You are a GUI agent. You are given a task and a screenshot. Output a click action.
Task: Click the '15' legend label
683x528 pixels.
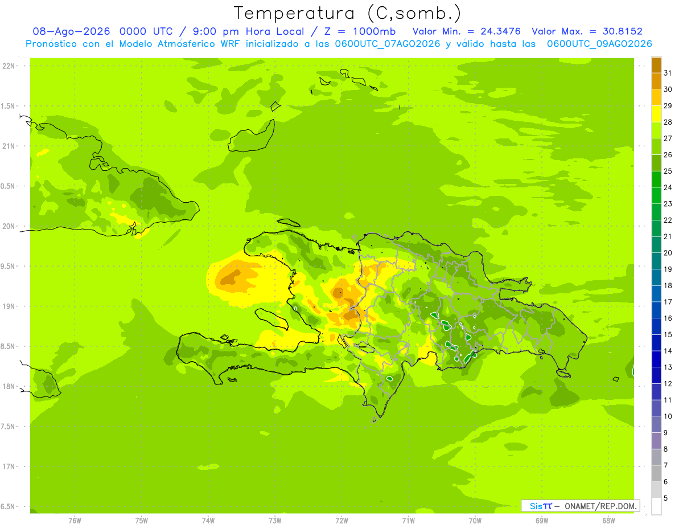point(668,335)
